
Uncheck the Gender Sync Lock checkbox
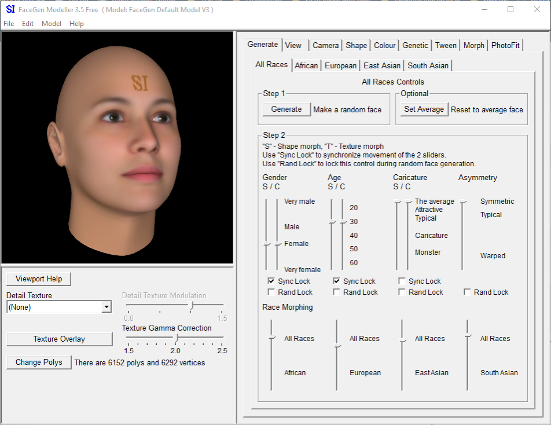(271, 281)
